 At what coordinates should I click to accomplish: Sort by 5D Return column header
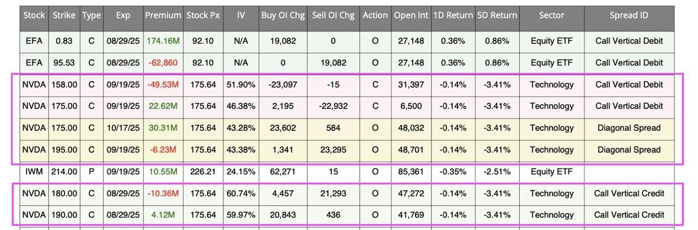[497, 15]
